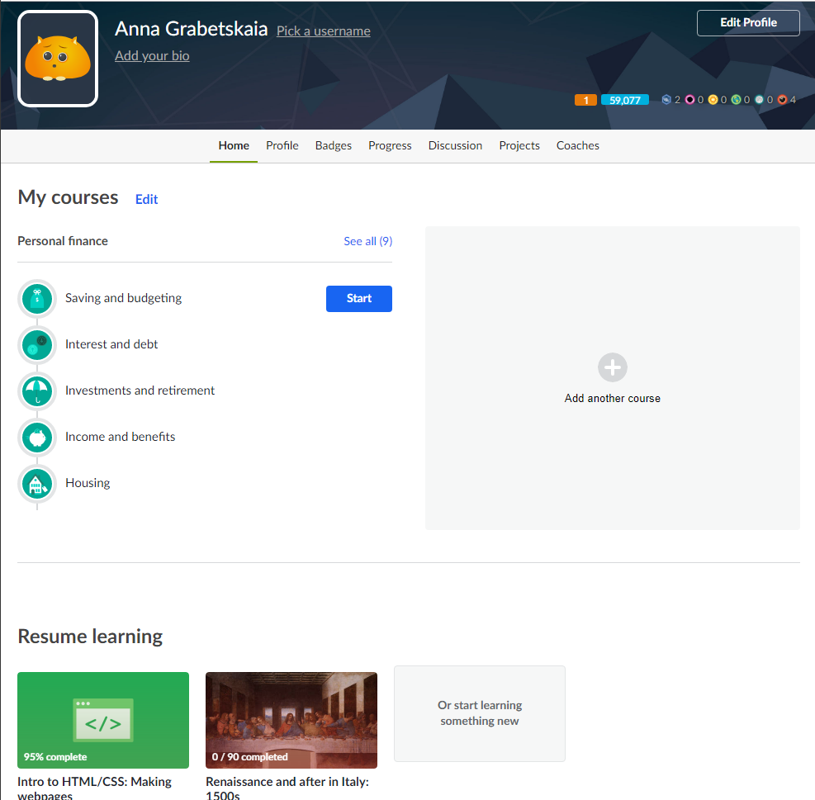The width and height of the screenshot is (815, 800).
Task: Open the Saving and budgeting unit icon
Action: point(37,298)
